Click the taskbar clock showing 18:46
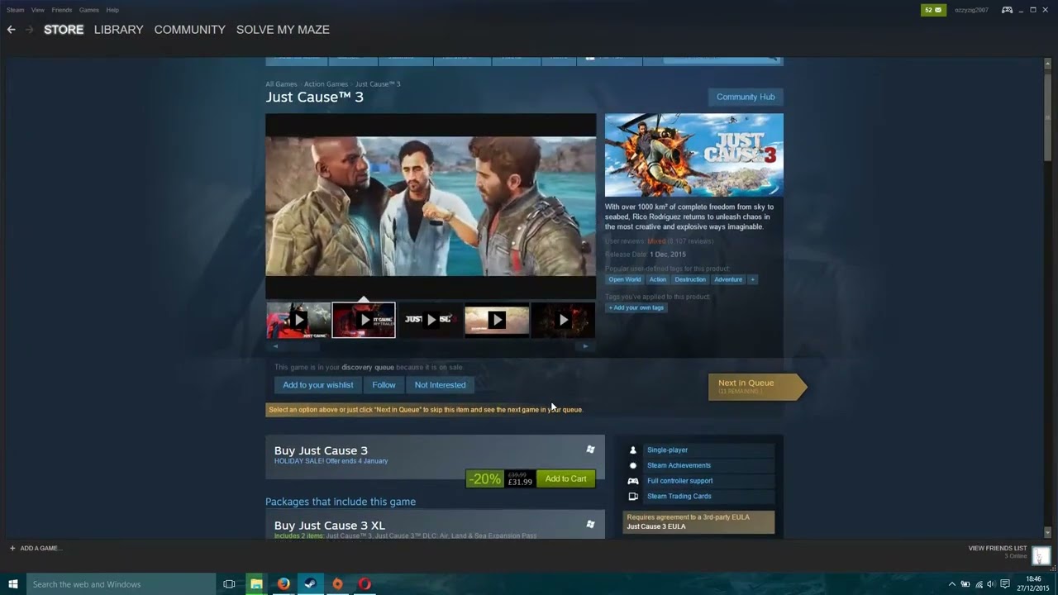The width and height of the screenshot is (1058, 595). pyautogui.click(x=1033, y=584)
